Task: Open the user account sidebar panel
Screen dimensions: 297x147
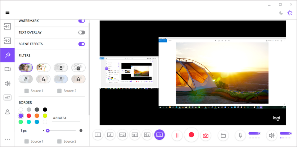Action: [8, 112]
